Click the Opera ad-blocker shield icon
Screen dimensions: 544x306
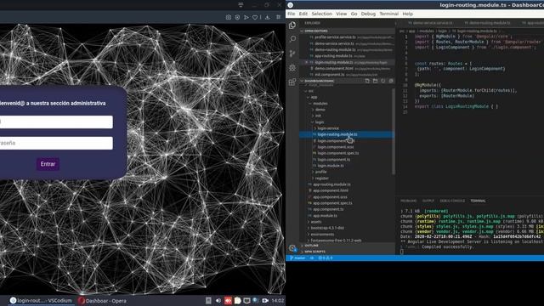(237, 17)
